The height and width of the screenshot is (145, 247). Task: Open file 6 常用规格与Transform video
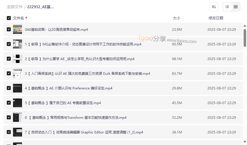(x=75, y=117)
